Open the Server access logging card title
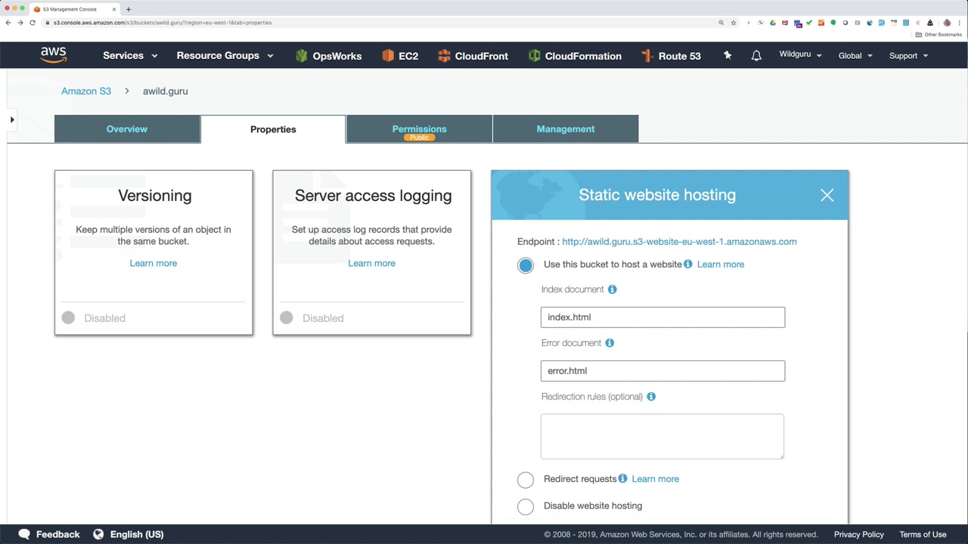This screenshot has width=968, height=544. (x=373, y=196)
